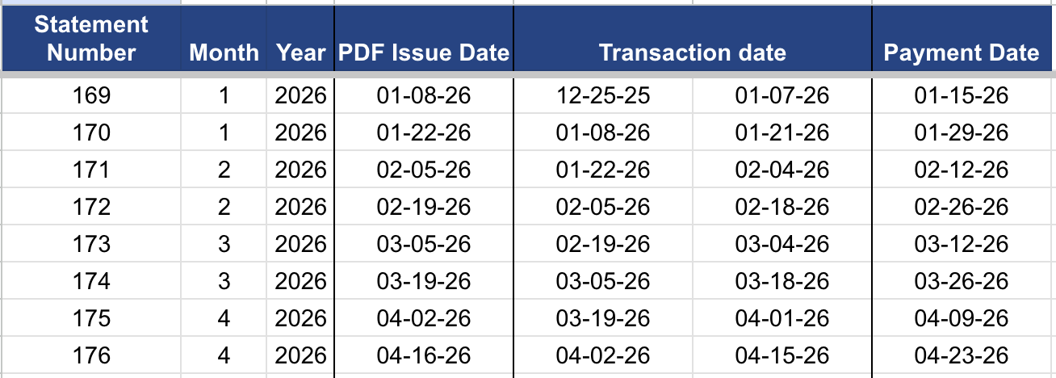Select payment date 03-26-26 cell
Viewport: 1056px width, 378px height.
(x=962, y=281)
